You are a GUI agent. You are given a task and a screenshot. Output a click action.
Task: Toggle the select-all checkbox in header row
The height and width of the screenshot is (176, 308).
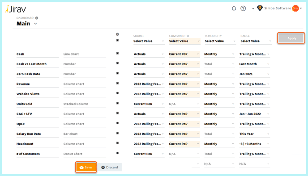(x=117, y=40)
